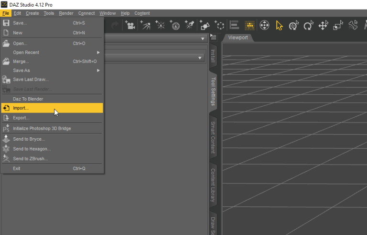This screenshot has height=235, width=367.
Task: Click the open folder Open icon
Action: click(6, 43)
